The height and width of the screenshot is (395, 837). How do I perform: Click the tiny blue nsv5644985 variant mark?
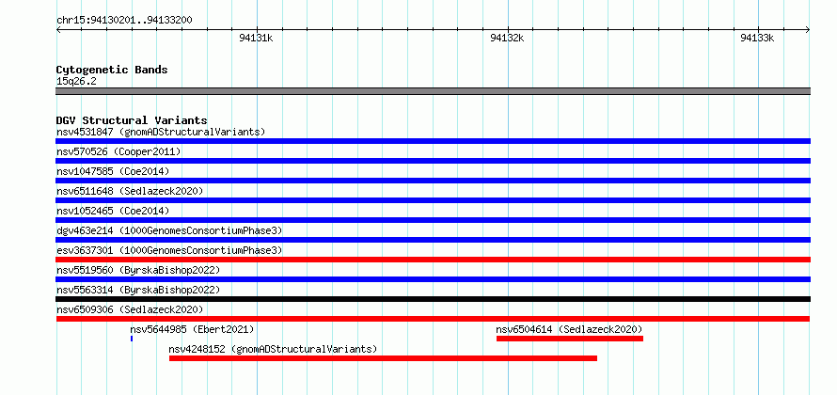coord(132,339)
